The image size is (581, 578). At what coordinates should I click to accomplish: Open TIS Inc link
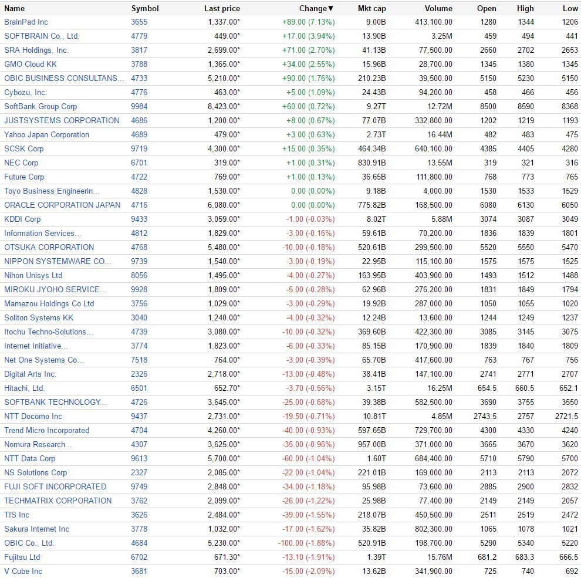click(16, 515)
